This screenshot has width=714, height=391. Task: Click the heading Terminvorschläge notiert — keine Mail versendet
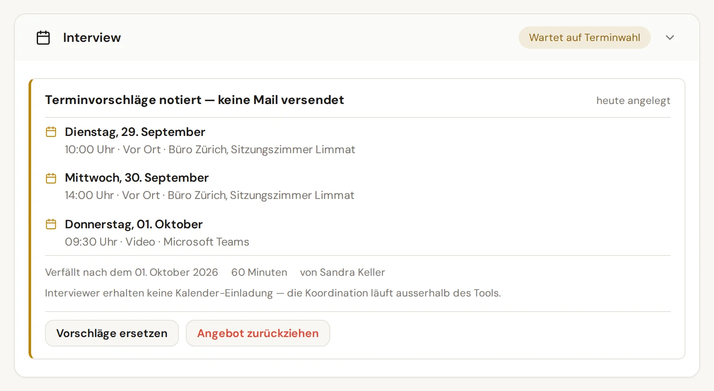coord(194,100)
